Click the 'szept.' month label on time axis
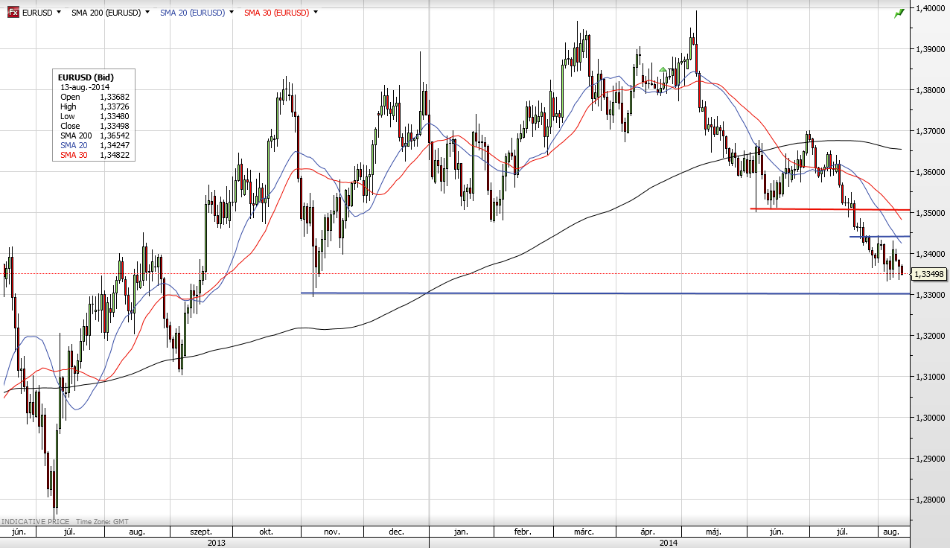Screen dimensions: 950x548 [x=201, y=532]
